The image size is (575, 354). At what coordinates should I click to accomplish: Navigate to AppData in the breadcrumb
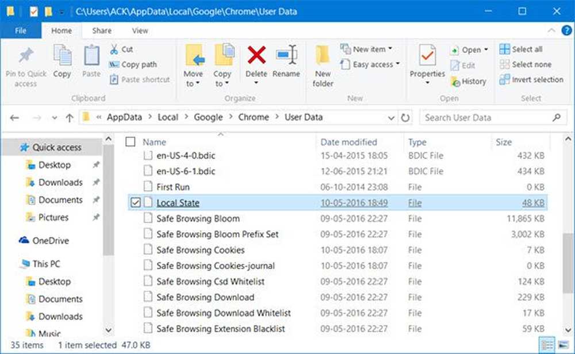pyautogui.click(x=124, y=117)
